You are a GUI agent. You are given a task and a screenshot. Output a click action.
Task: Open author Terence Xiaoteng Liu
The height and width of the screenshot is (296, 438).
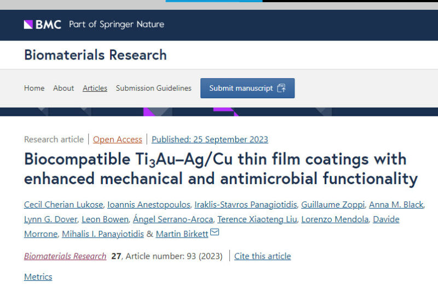coord(257,220)
